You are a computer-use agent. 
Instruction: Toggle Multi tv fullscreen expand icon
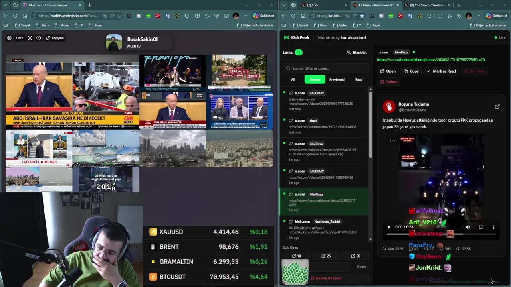30,38
